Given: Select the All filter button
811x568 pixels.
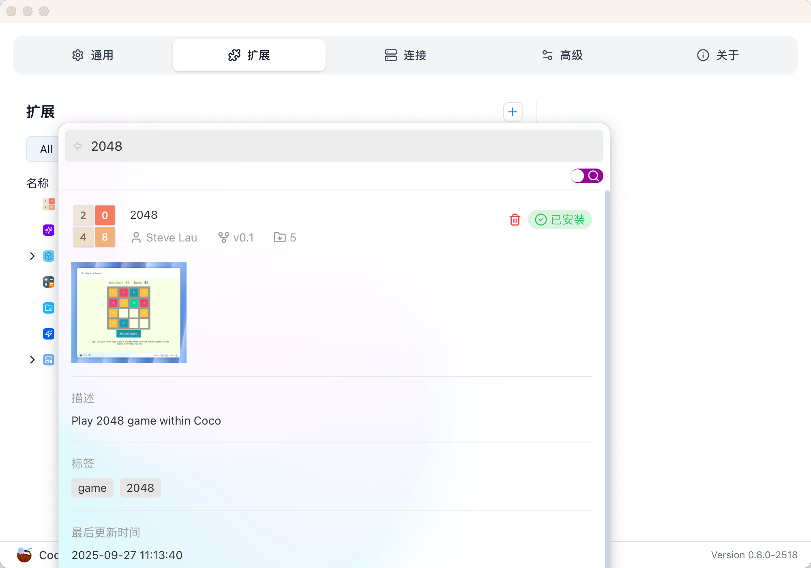Looking at the screenshot, I should click(x=45, y=149).
